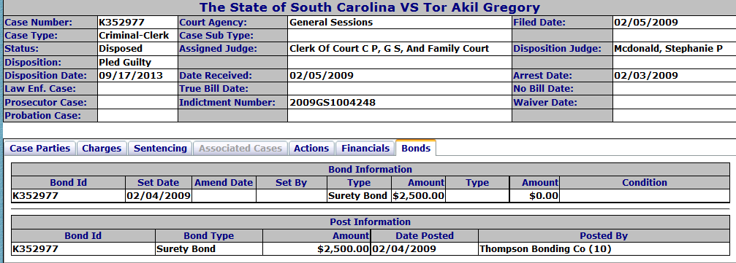The width and height of the screenshot is (736, 263).
Task: Click the Set Date column header
Action: (159, 183)
